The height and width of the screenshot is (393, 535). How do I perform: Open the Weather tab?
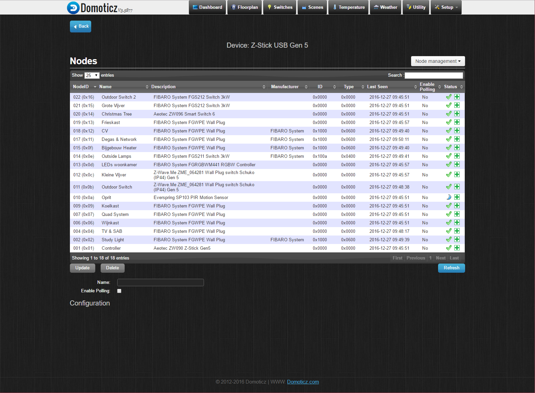tap(385, 7)
